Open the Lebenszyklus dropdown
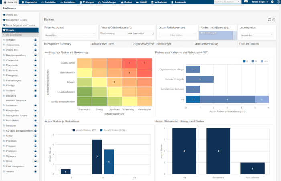Viewport: 281px width, 181px height. coord(257,35)
